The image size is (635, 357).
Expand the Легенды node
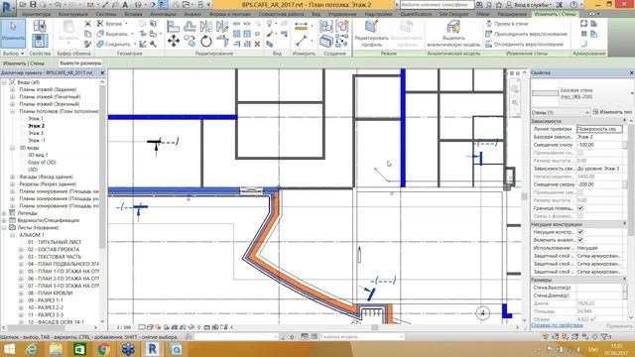click(4, 213)
